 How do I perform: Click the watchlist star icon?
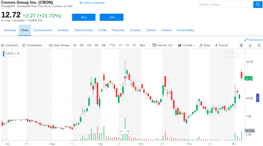coord(81,3)
